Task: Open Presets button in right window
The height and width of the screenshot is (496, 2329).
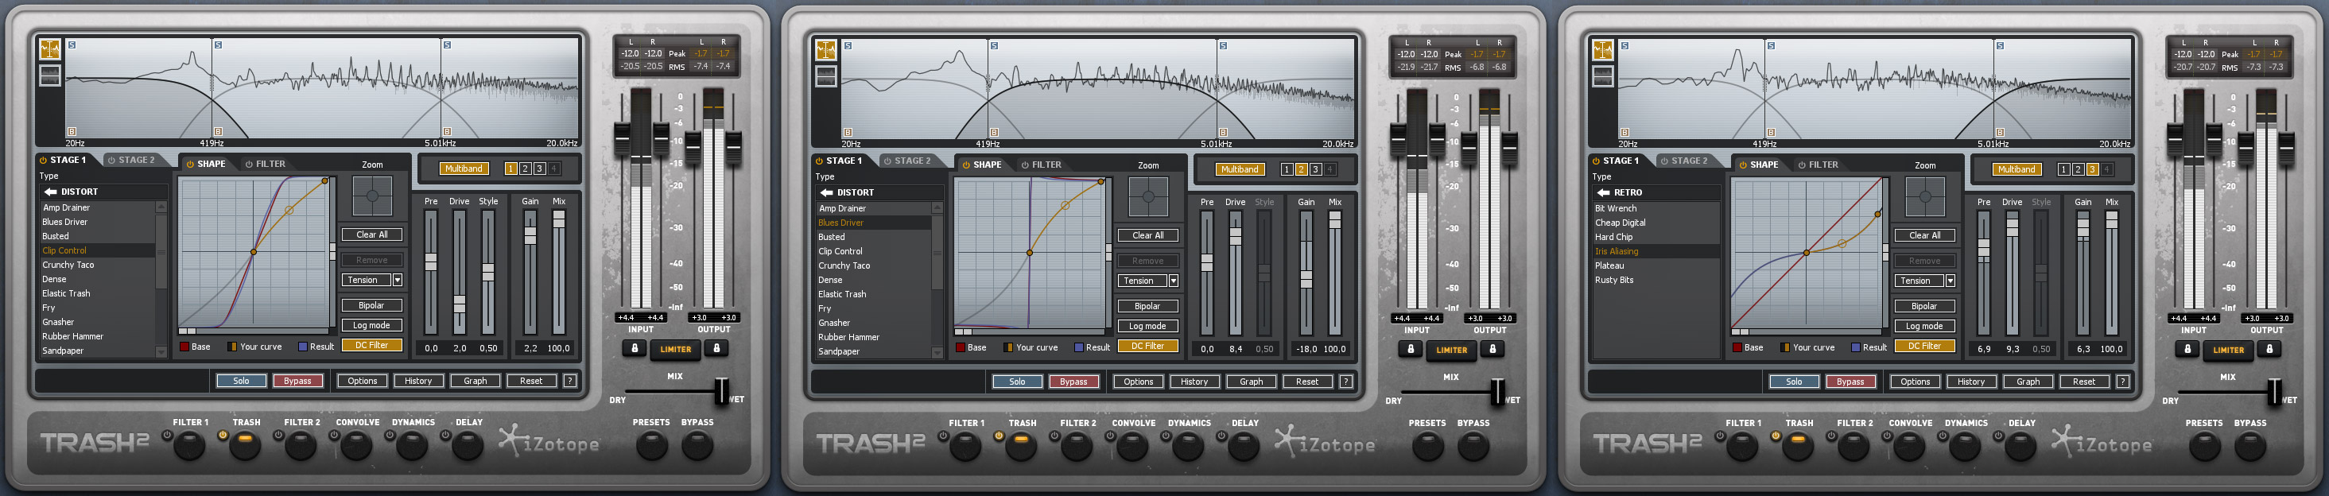Action: tap(2204, 446)
